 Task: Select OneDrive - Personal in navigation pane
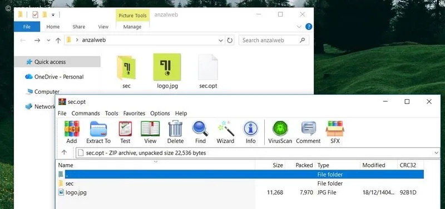[55, 77]
